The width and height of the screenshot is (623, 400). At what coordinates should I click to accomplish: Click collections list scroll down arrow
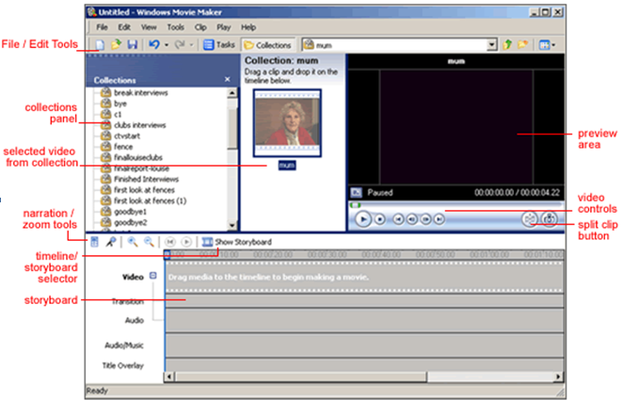coord(232,225)
